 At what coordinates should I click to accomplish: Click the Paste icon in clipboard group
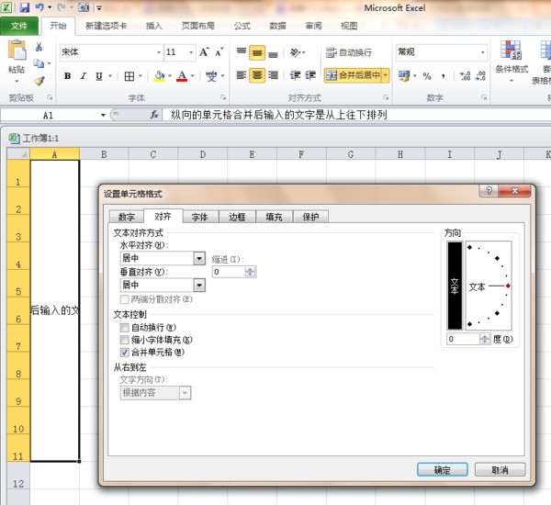click(16, 61)
